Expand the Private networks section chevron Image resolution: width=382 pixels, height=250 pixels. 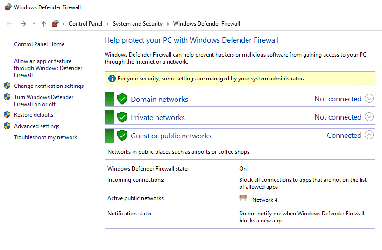[x=369, y=117]
